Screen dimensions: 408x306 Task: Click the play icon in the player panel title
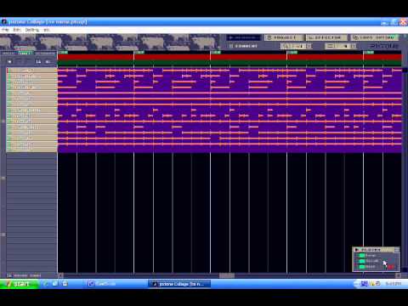pos(357,250)
